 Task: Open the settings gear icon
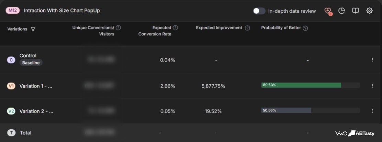coord(369,11)
